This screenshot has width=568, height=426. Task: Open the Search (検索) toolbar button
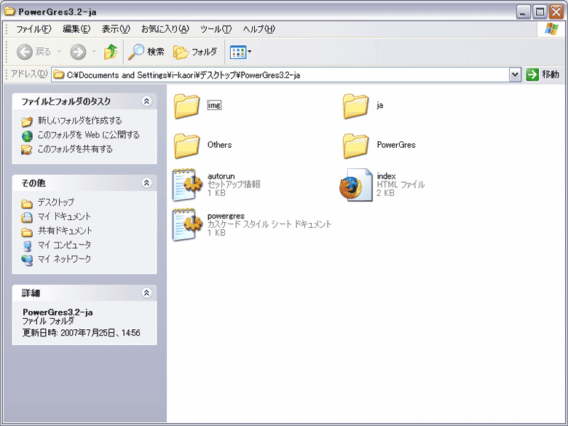pyautogui.click(x=146, y=52)
